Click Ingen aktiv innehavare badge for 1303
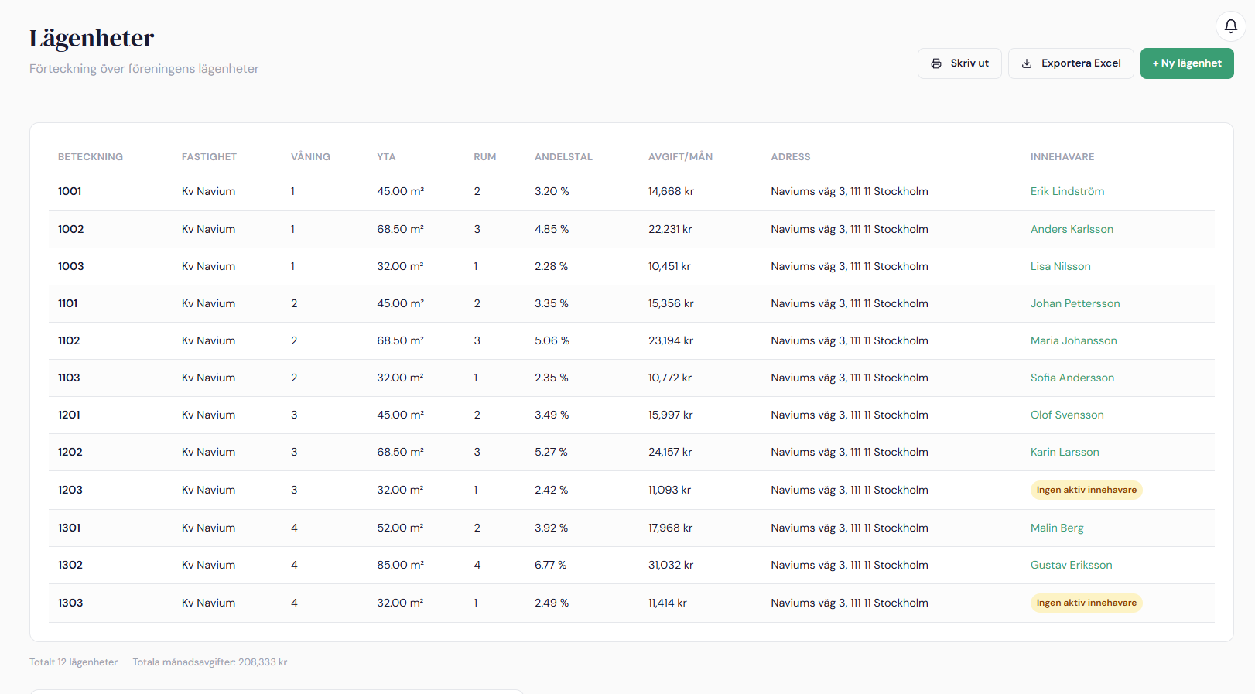1255x694 pixels. [1086, 603]
